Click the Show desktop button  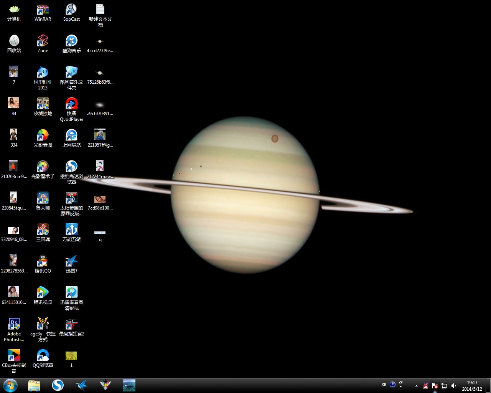click(x=488, y=385)
